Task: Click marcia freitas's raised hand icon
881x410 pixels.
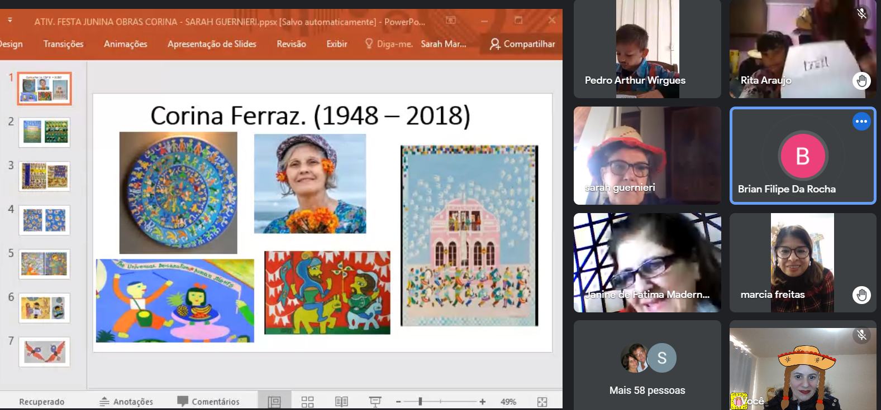Action: (x=861, y=295)
